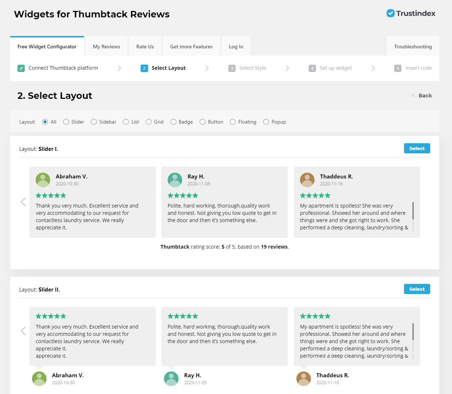The width and height of the screenshot is (452, 394).
Task: Click star rating on Abraham's Slider II card
Action: pyautogui.click(x=51, y=316)
